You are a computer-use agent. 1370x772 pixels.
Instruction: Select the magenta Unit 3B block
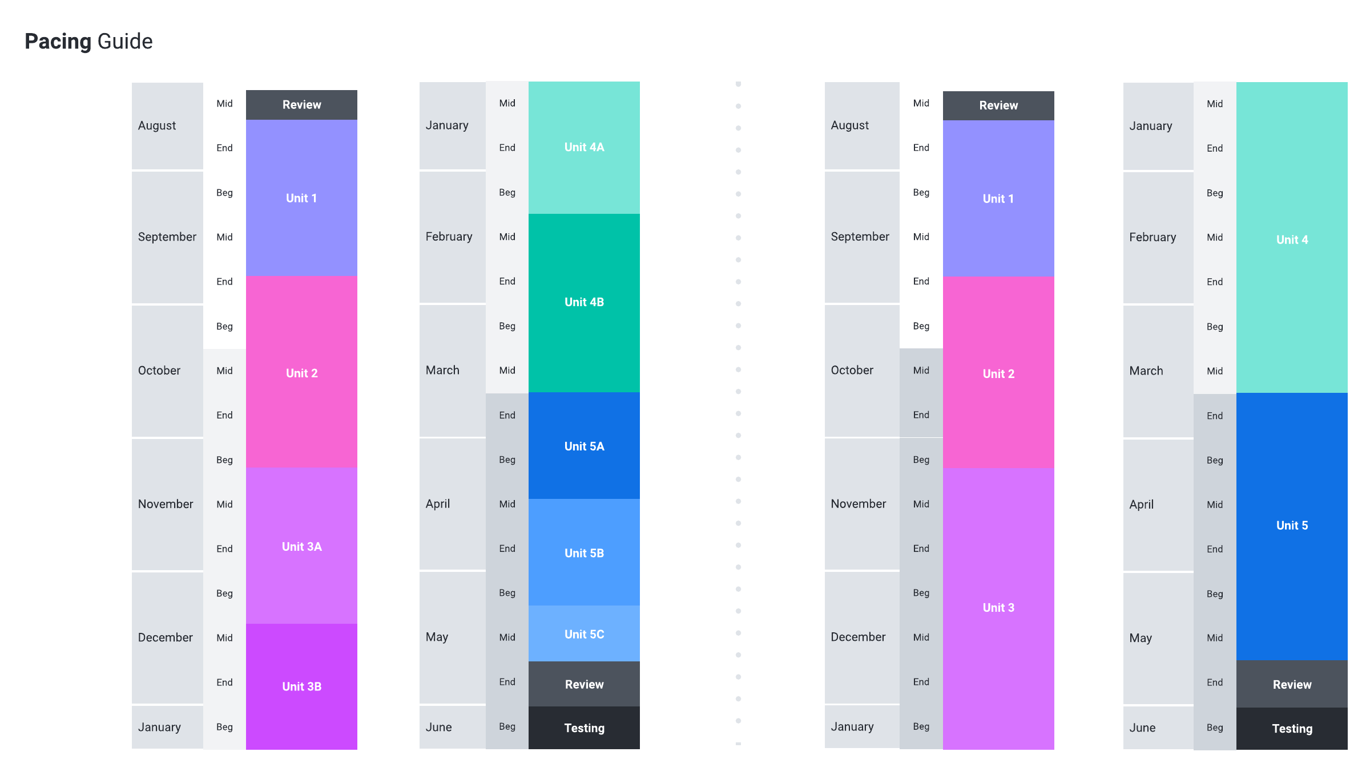pos(301,686)
